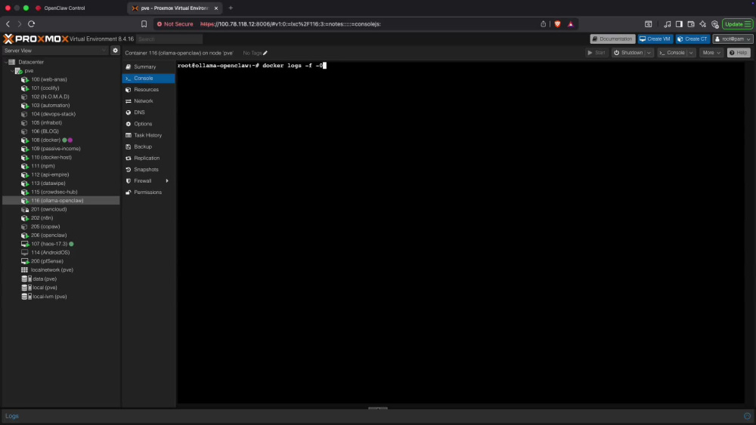Select localnetwork (pve) SDN zone
Viewport: 756px width, 425px height.
coord(51,270)
